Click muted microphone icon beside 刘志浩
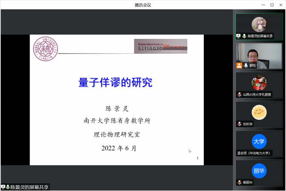This screenshot has height=191, width=286. [x=240, y=124]
